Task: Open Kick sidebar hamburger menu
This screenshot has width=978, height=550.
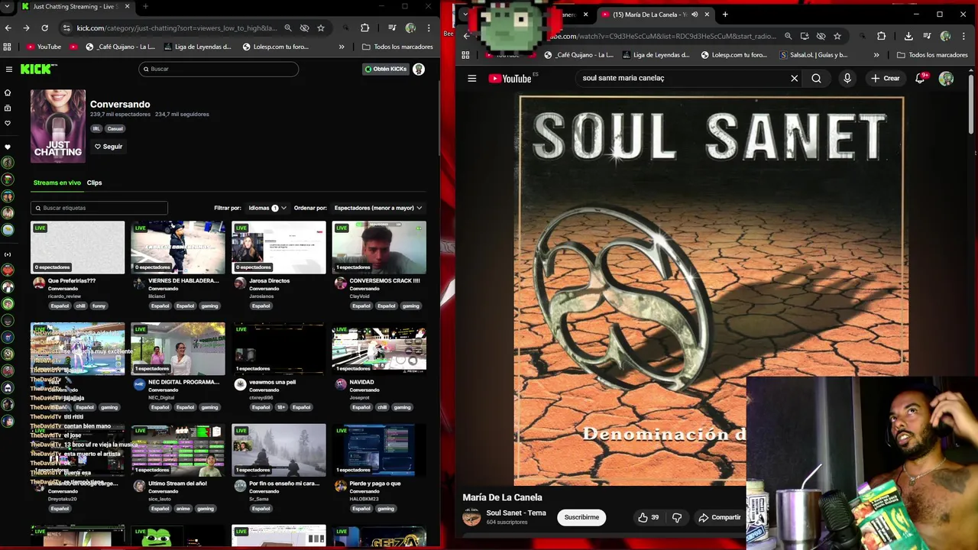Action: [8, 69]
